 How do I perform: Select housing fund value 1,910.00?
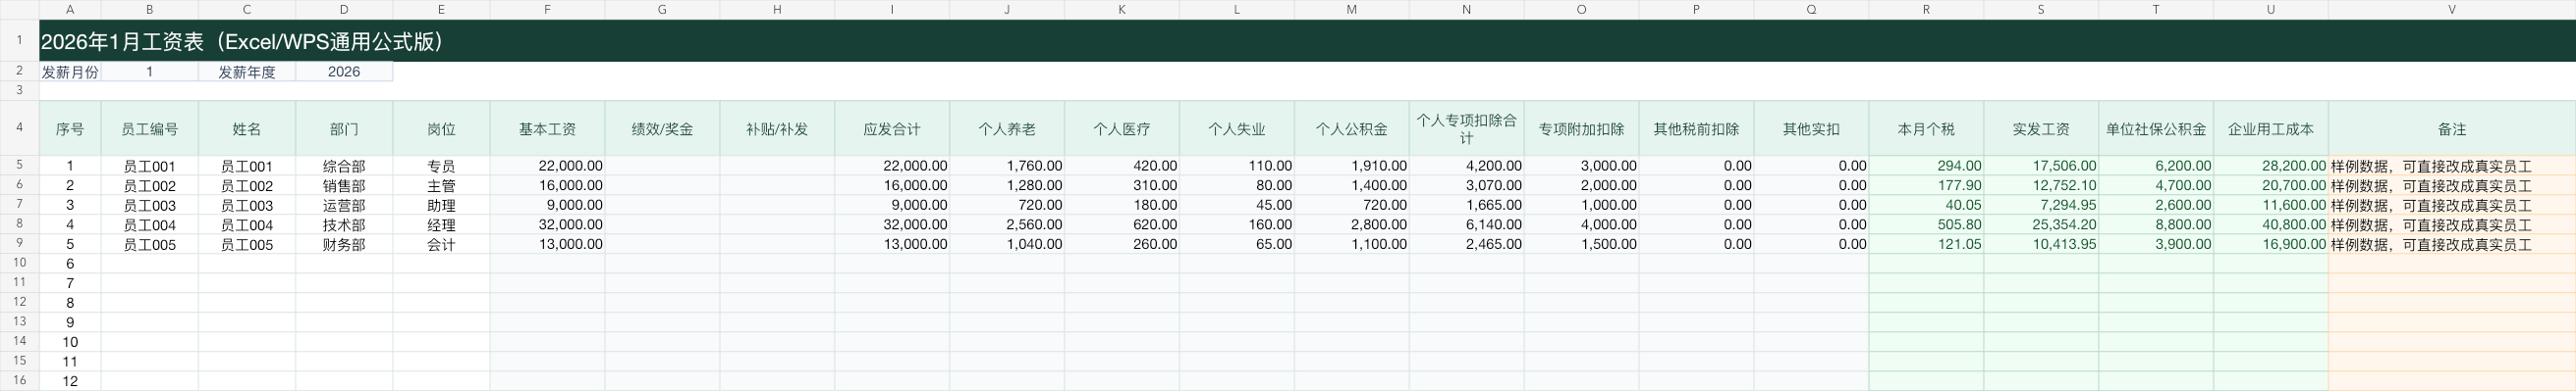click(1352, 167)
